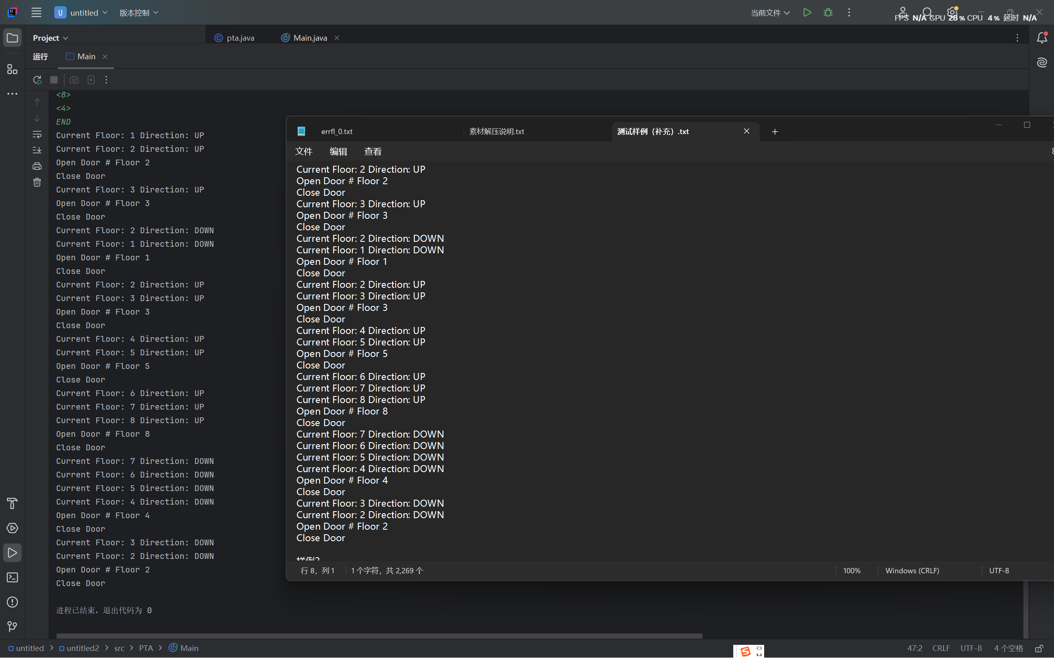Click the Stop process icon
This screenshot has width=1054, height=658.
pos(54,80)
